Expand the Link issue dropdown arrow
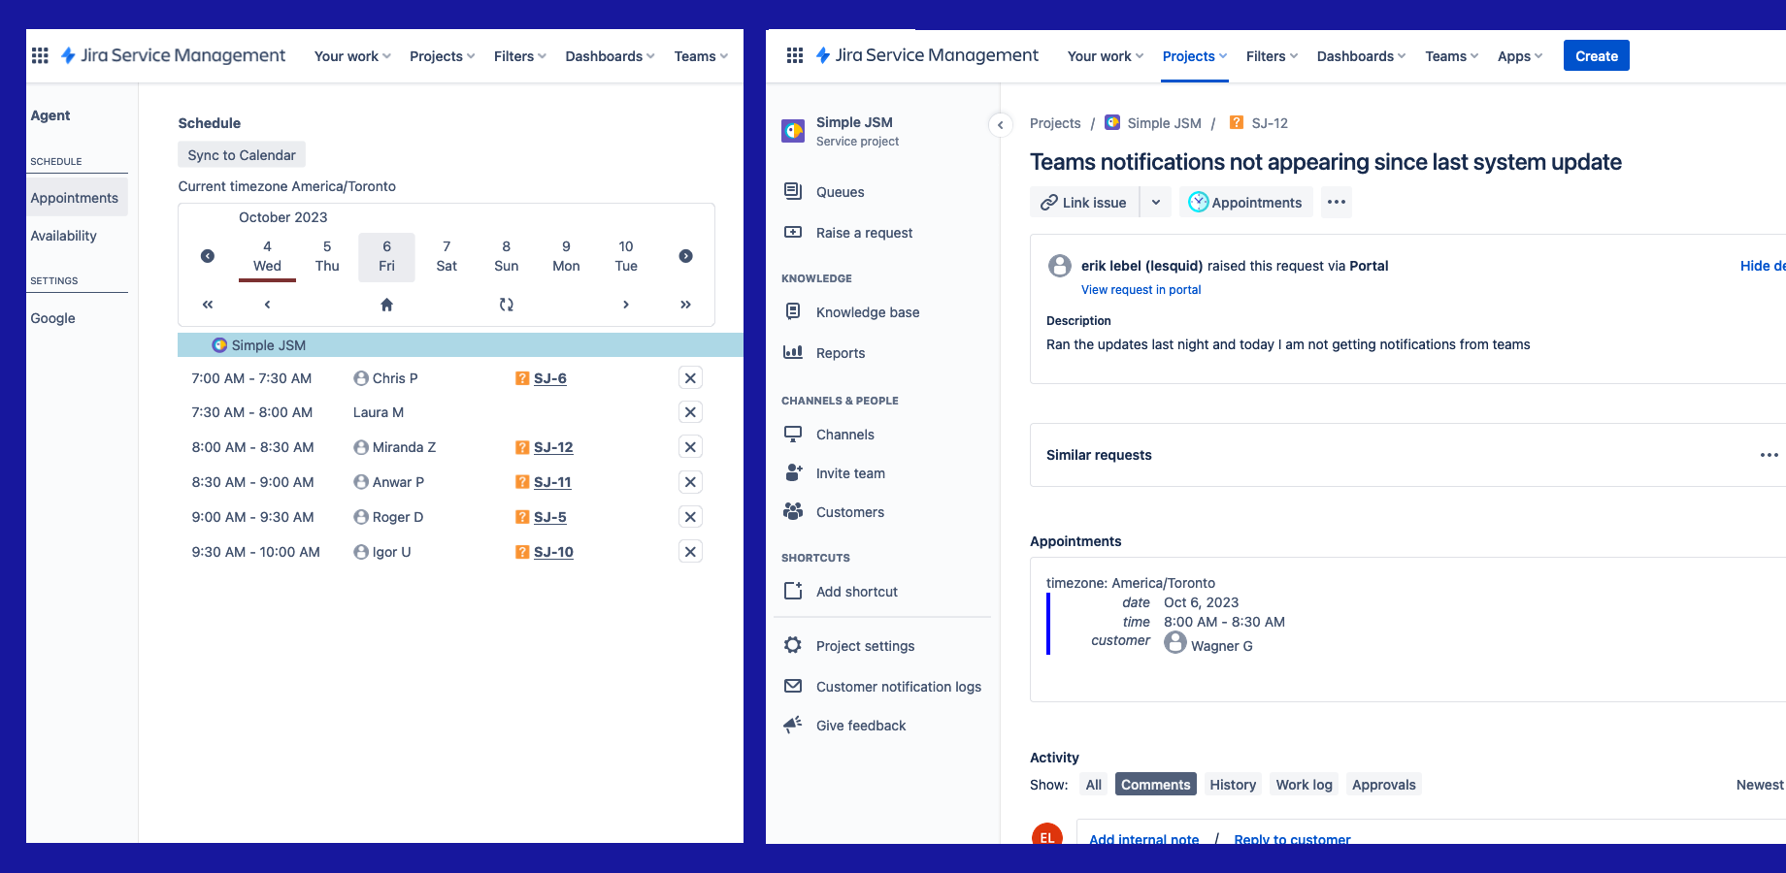Viewport: 1786px width, 873px height. (1156, 203)
